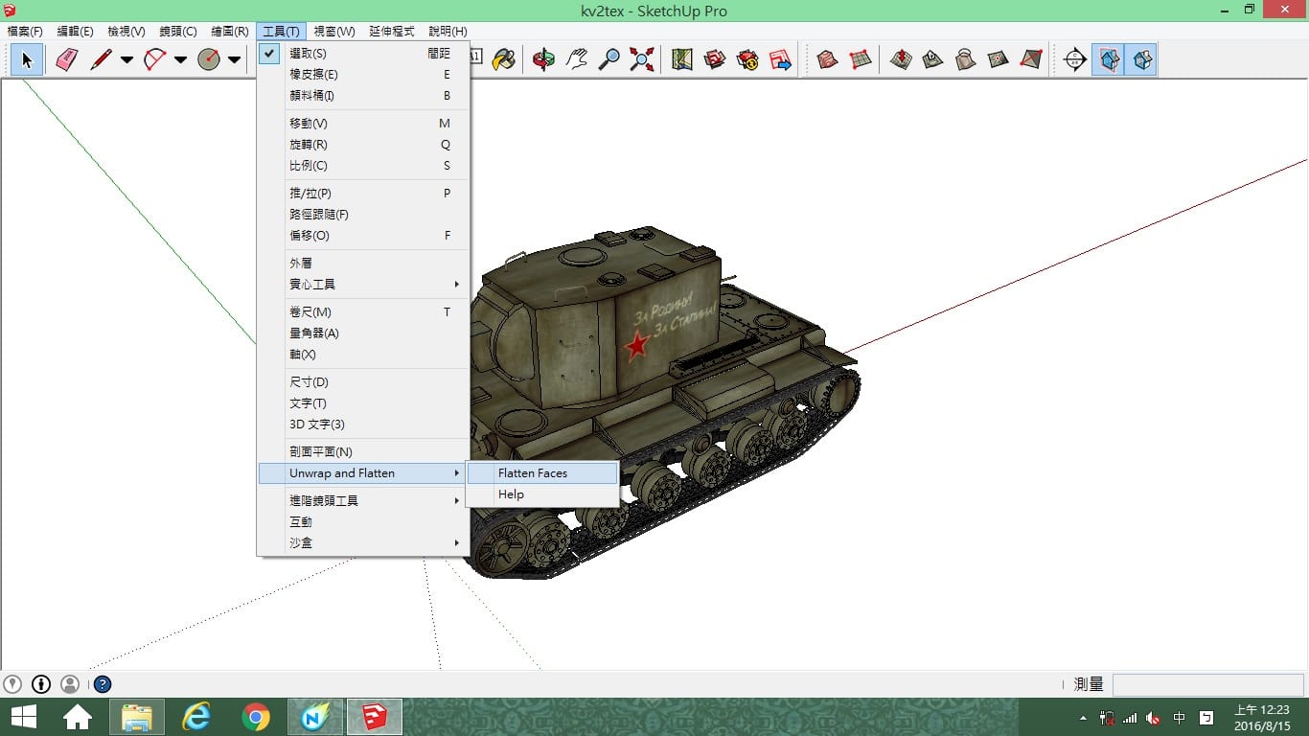The width and height of the screenshot is (1309, 736).
Task: Click the checked 選取(S) menu entry
Action: point(363,54)
